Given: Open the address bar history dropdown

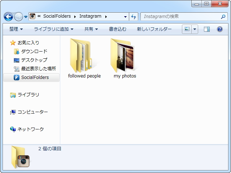Looking at the screenshot, I should [x=125, y=17].
